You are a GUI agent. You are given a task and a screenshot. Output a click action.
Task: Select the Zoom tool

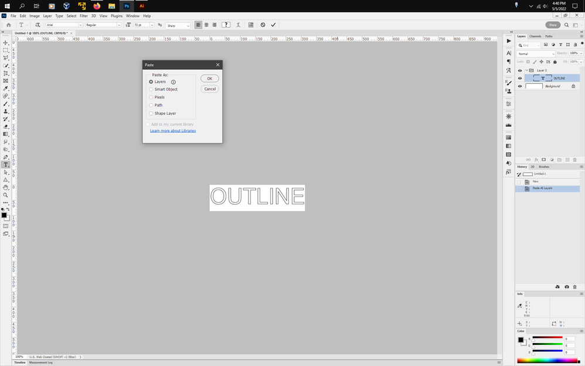click(x=6, y=195)
